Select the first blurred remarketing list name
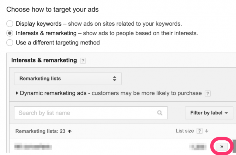This screenshot has height=155, width=236. 33,147
